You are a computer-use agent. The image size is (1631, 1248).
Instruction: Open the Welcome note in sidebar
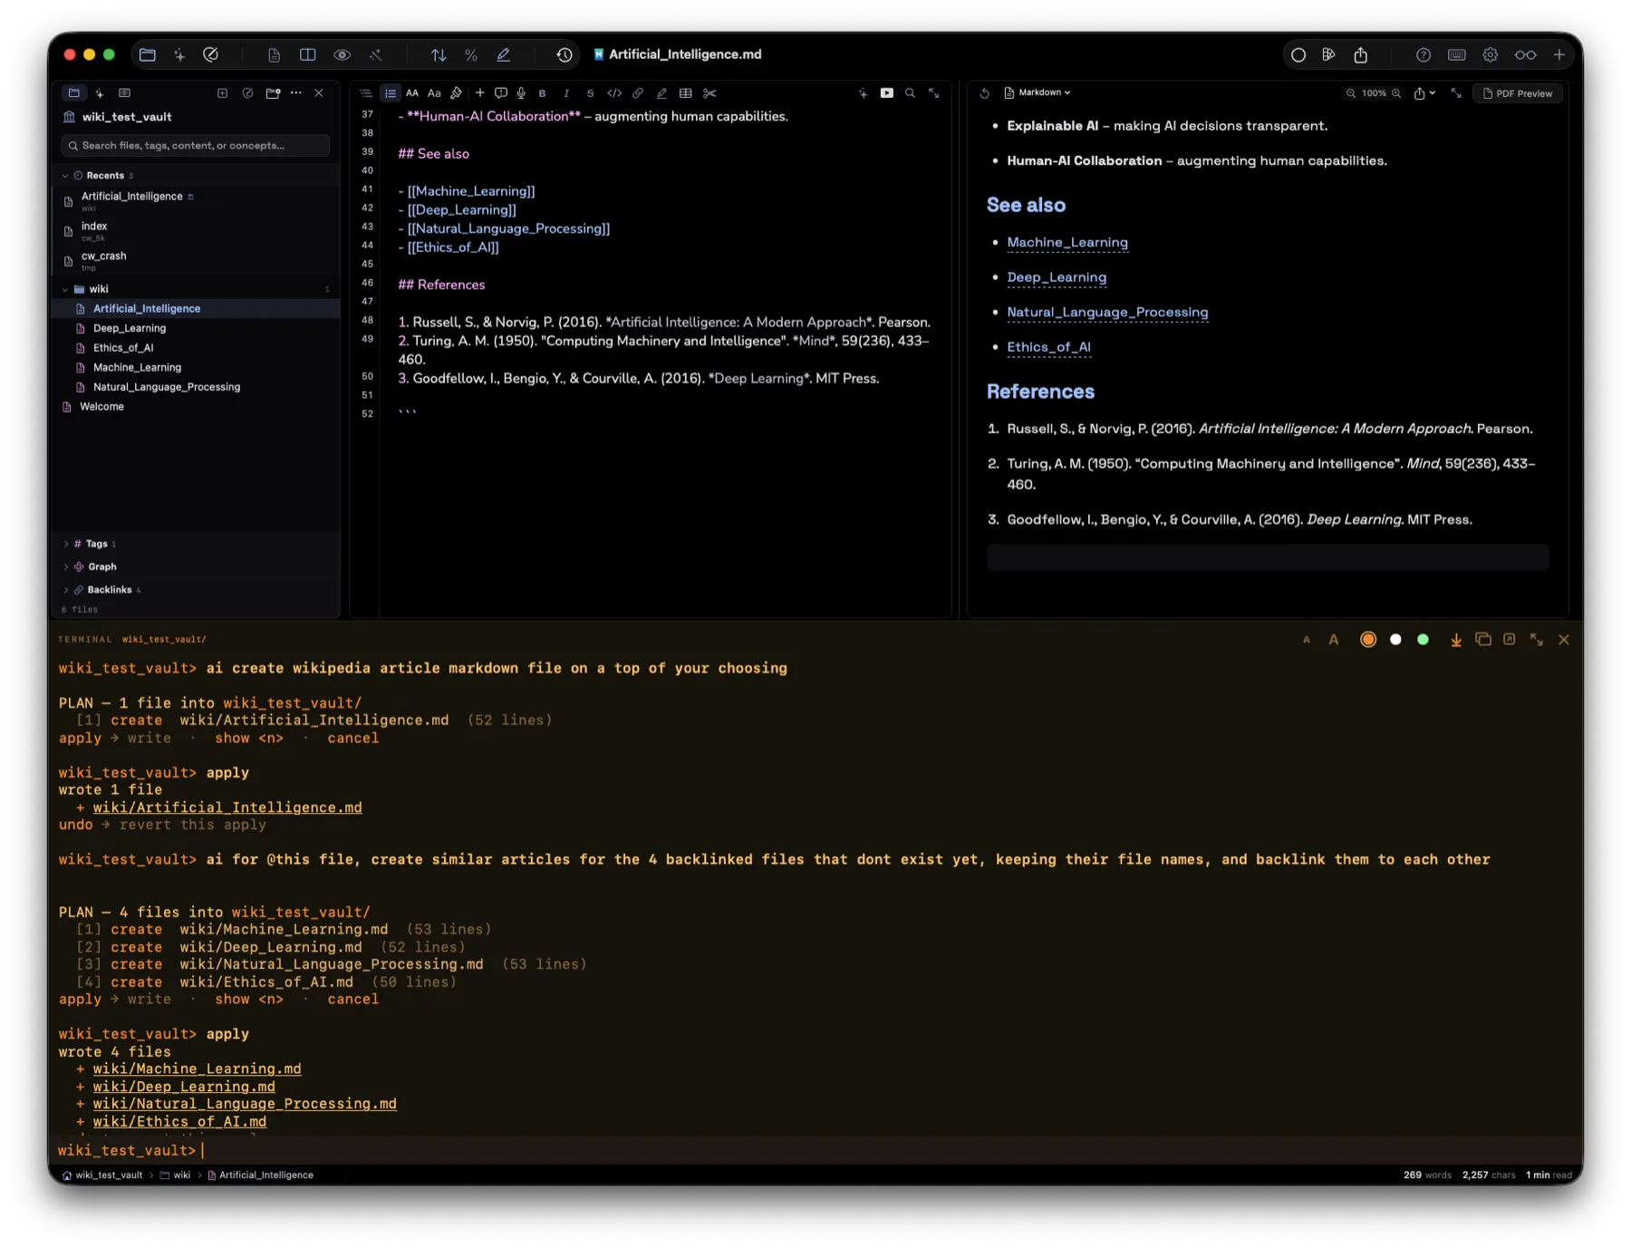101,407
